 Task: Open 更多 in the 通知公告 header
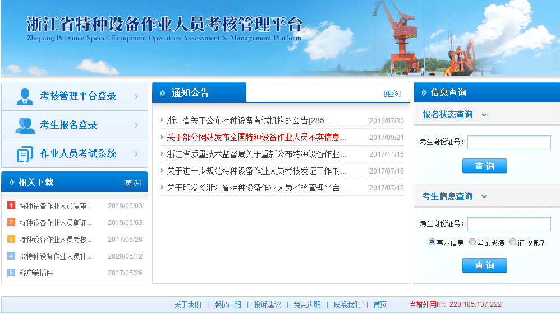392,93
